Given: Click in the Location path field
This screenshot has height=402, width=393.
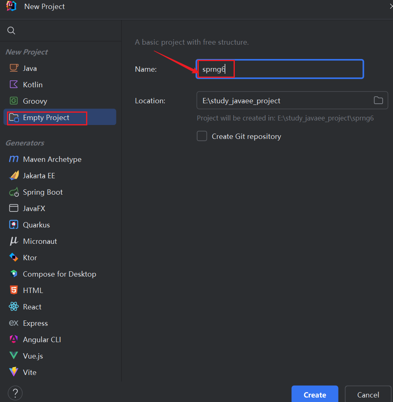Looking at the screenshot, I should tap(292, 100).
